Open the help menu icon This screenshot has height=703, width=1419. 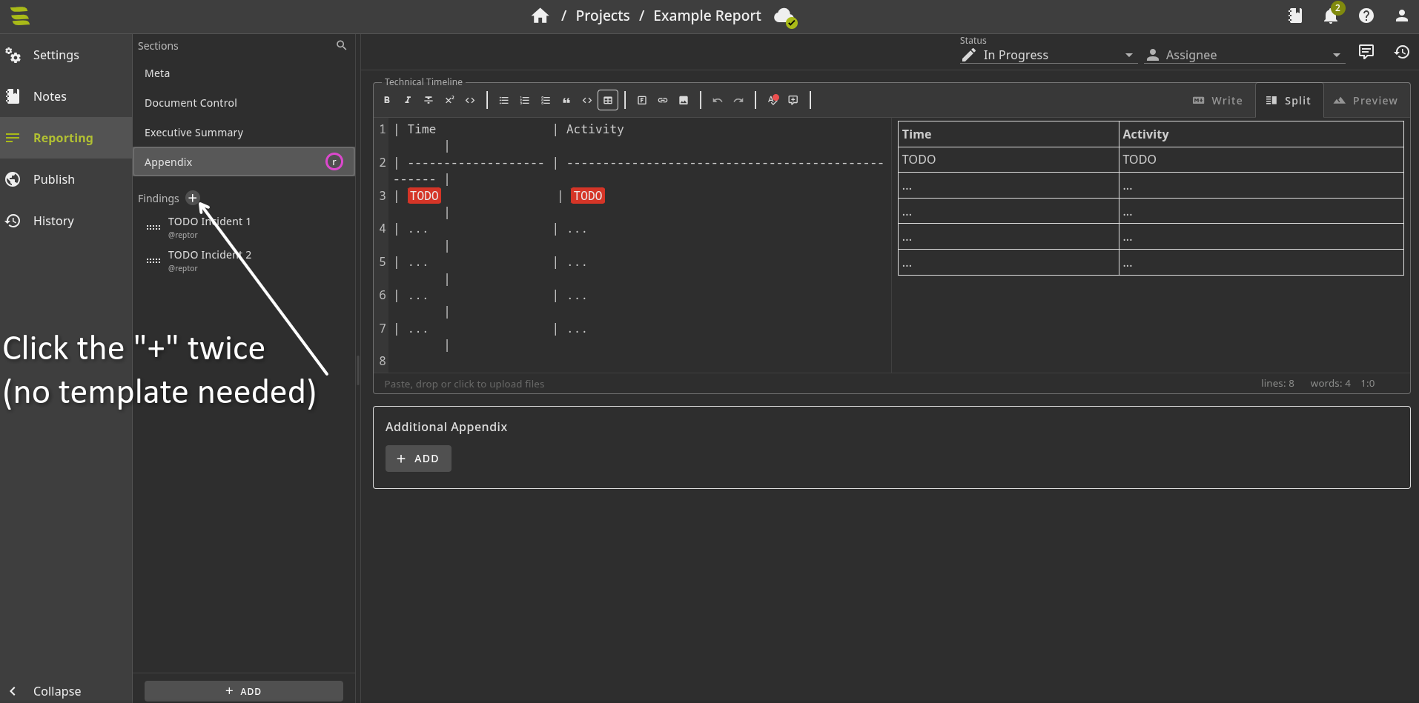(1366, 16)
